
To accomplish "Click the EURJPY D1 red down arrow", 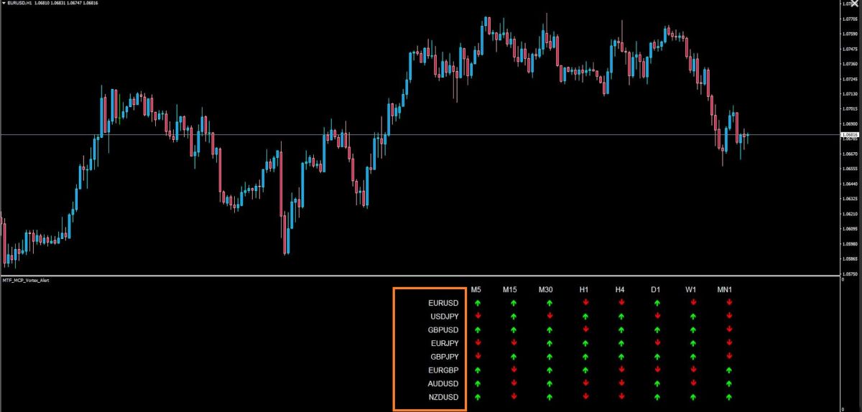I will pyautogui.click(x=657, y=343).
